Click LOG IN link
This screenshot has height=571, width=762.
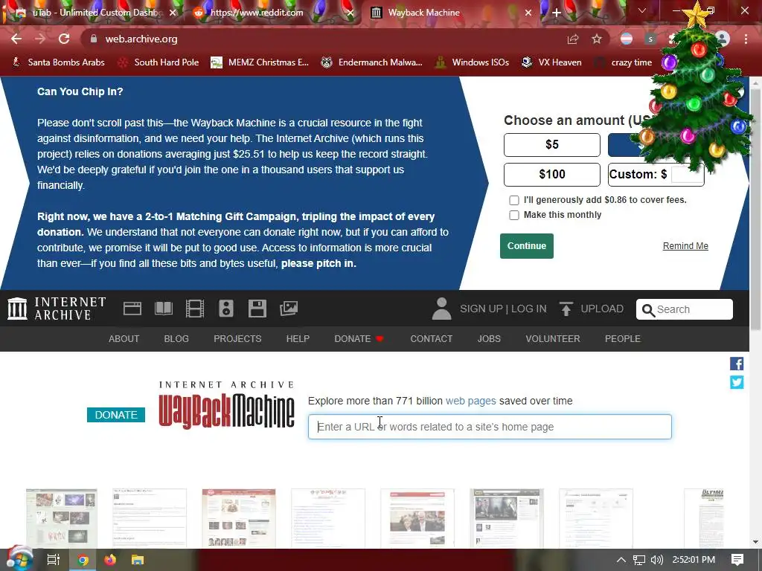pyautogui.click(x=529, y=309)
